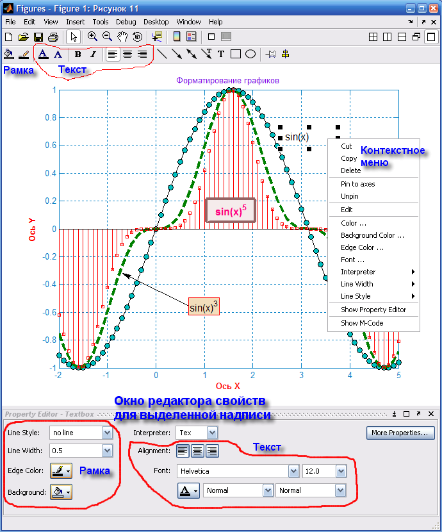Viewport: 442px width, 532px height.
Task: Open the Insert menu
Action: 75,22
